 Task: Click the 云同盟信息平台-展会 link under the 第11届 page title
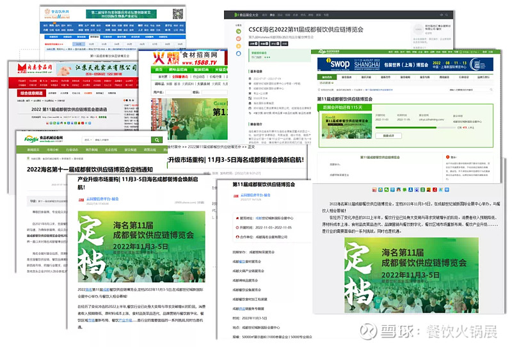255,195
